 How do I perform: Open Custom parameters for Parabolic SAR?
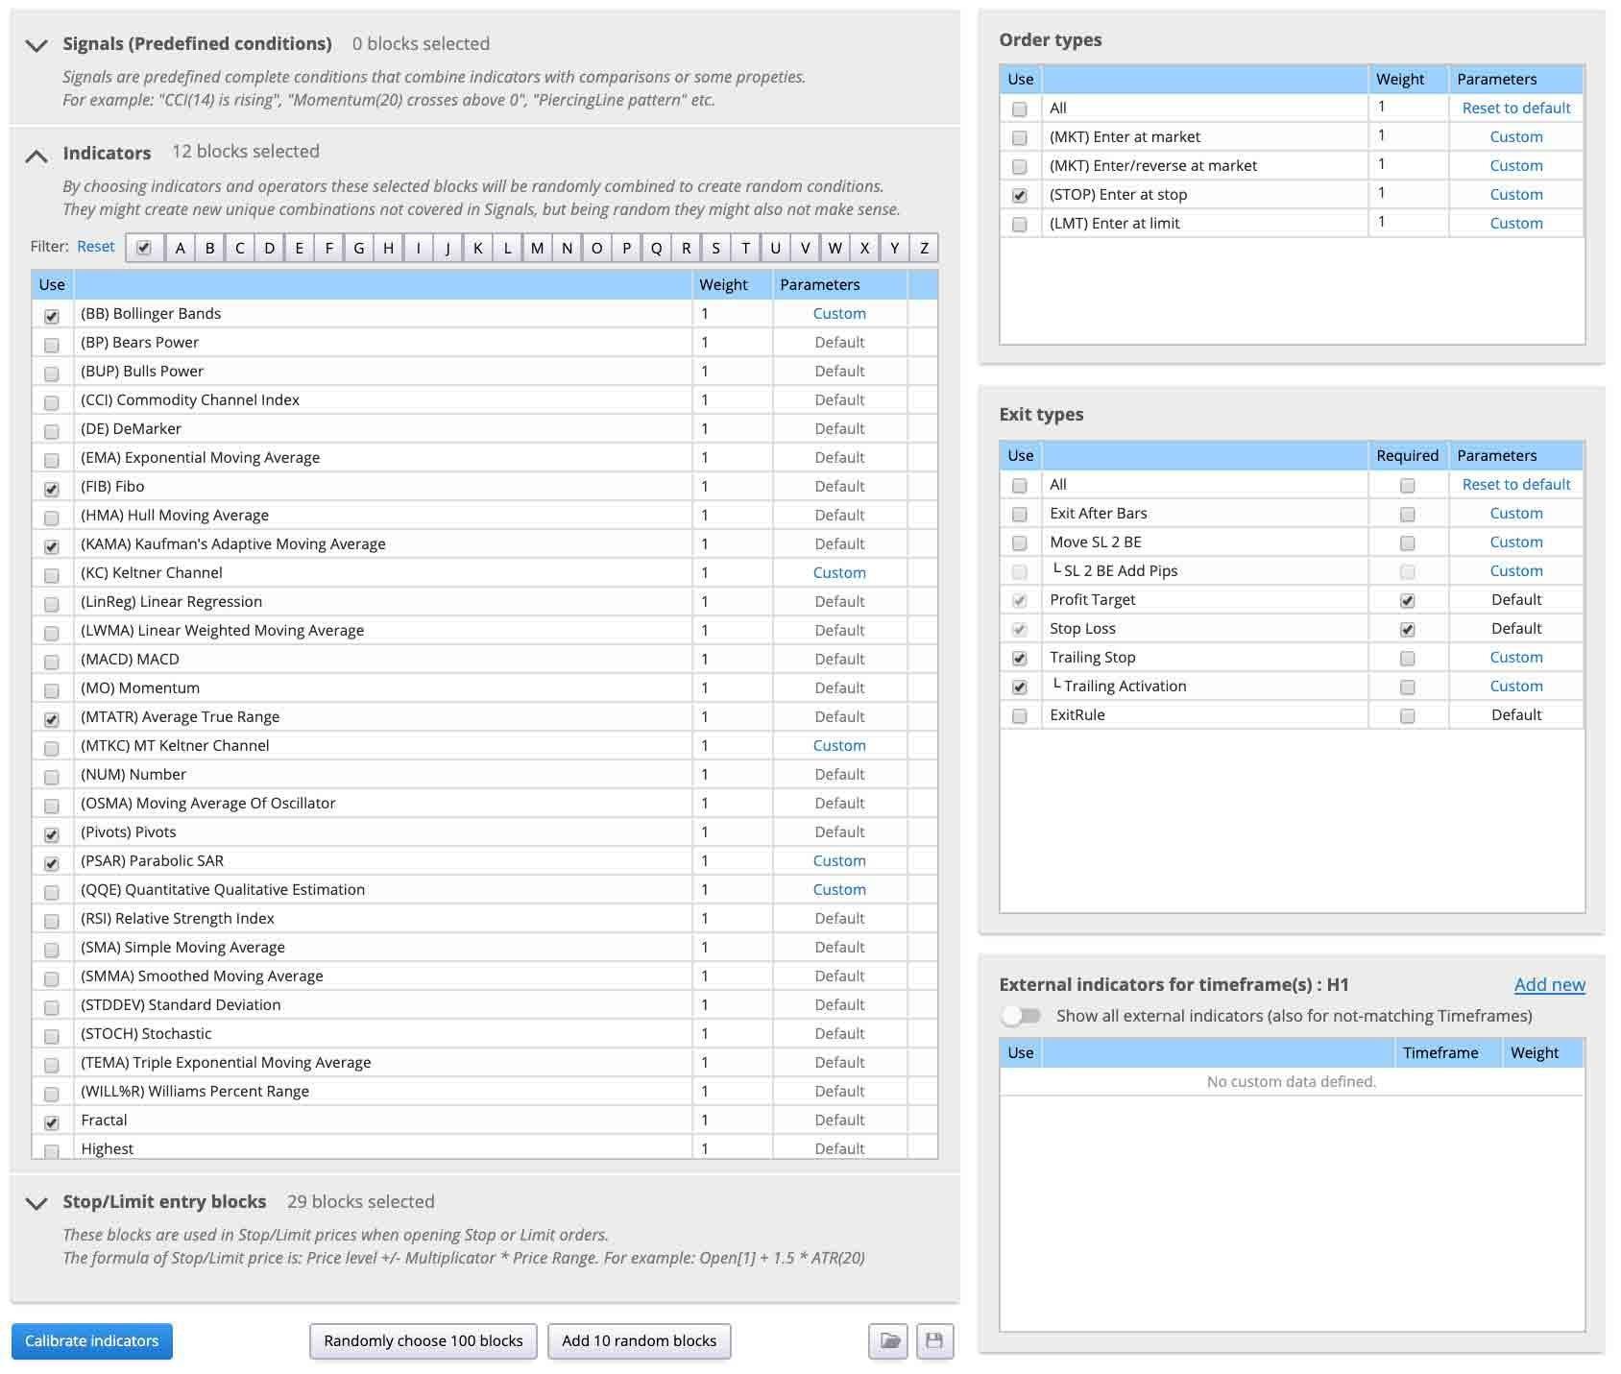[x=839, y=861]
